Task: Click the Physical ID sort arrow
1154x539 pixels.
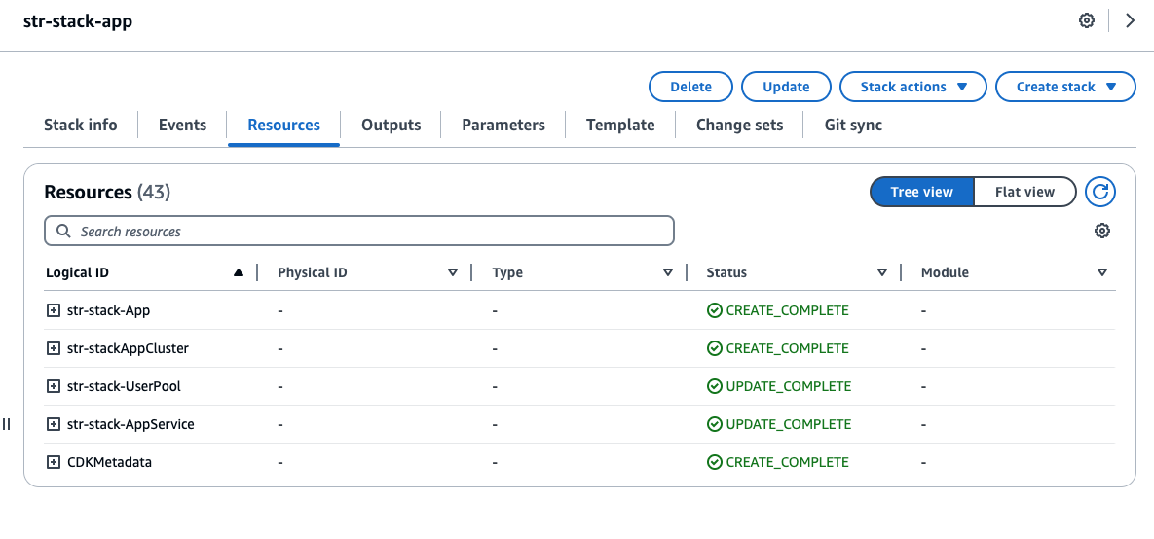Action: [x=453, y=272]
